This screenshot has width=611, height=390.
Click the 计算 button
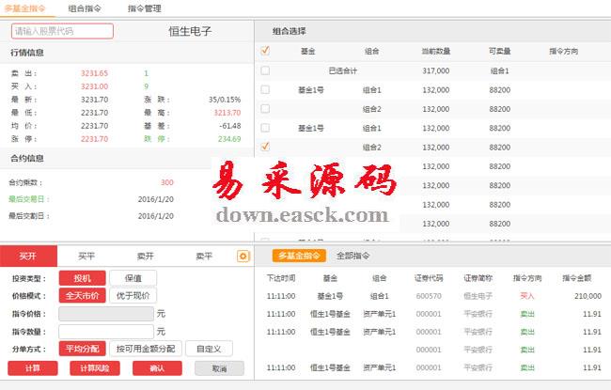[x=33, y=368]
